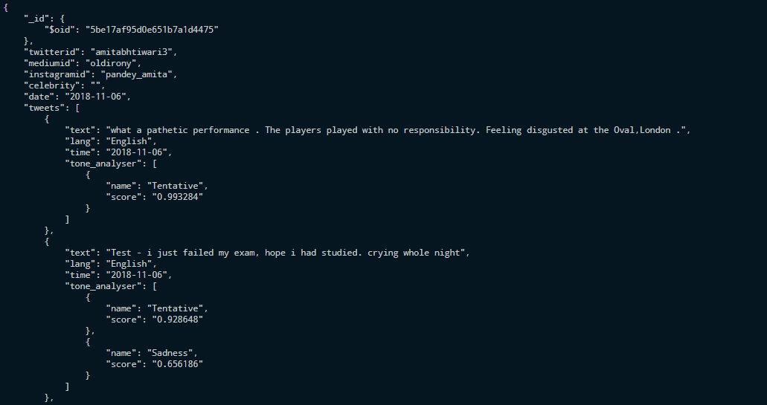The image size is (767, 405).
Task: Click the tone name "Sadness"
Action: click(x=172, y=353)
